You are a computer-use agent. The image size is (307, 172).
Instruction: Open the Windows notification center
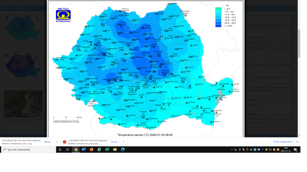click(x=295, y=150)
